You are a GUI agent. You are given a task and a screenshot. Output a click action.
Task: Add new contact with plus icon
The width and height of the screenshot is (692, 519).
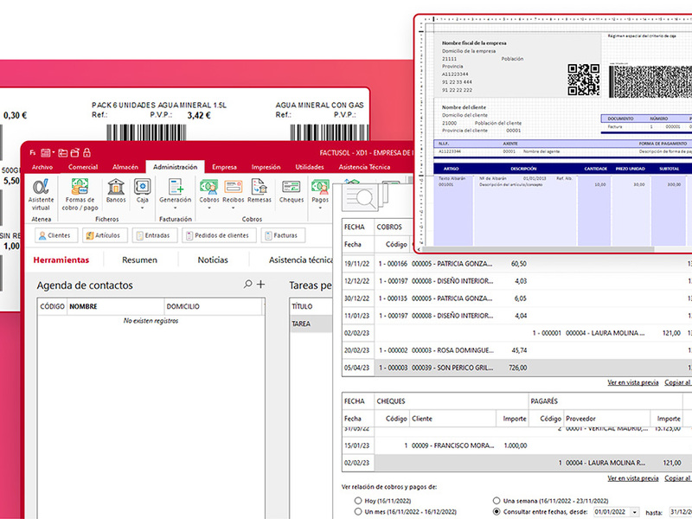(261, 285)
